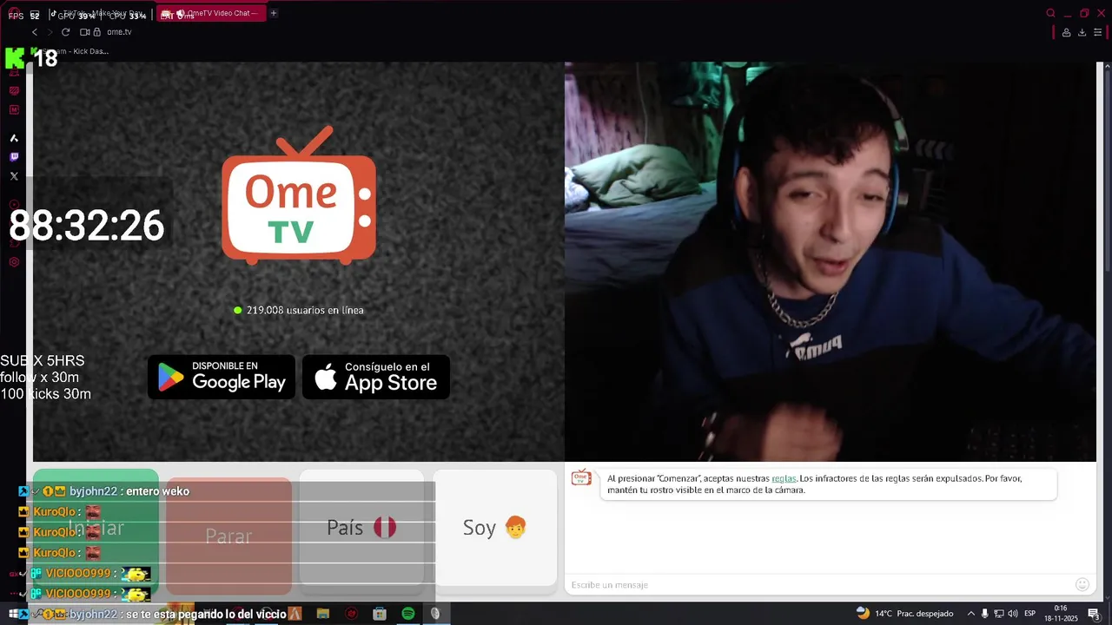This screenshot has height=625, width=1112.
Task: Open the X icon in the browser sidebar
Action: [14, 176]
